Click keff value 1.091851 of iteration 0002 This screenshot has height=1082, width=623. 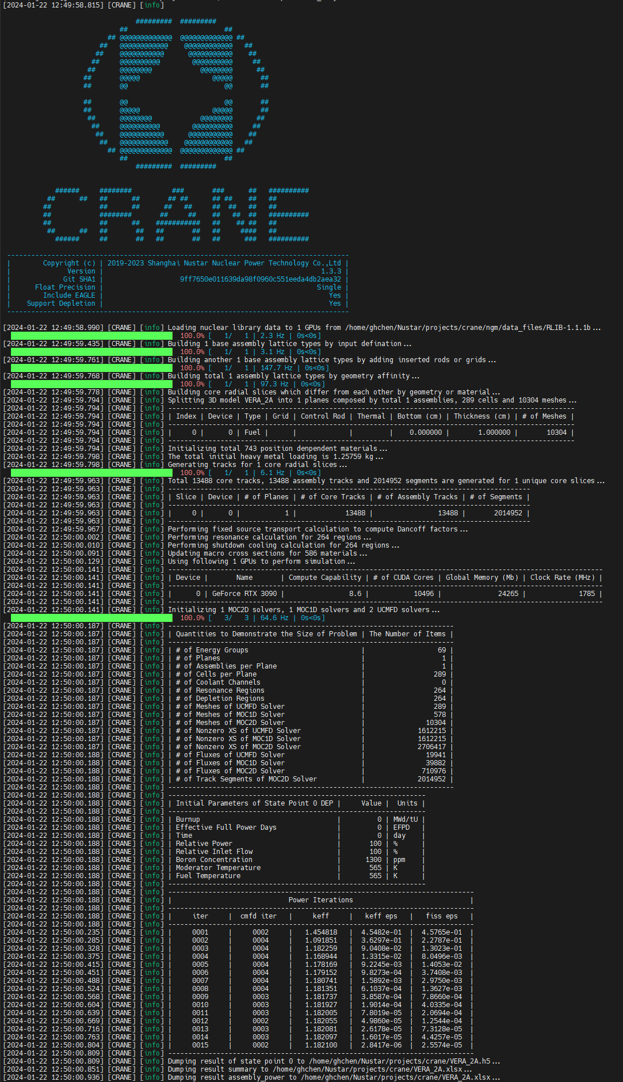[321, 940]
